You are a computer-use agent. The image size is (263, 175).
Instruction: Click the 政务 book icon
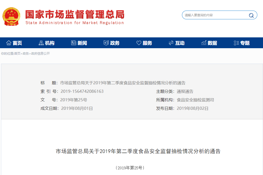[106, 43]
